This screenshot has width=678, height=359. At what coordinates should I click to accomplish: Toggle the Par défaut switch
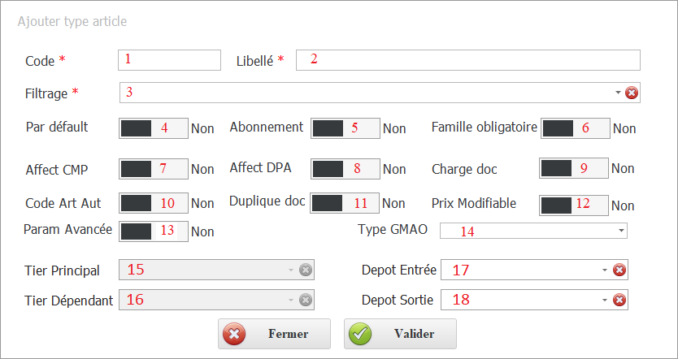click(x=154, y=128)
